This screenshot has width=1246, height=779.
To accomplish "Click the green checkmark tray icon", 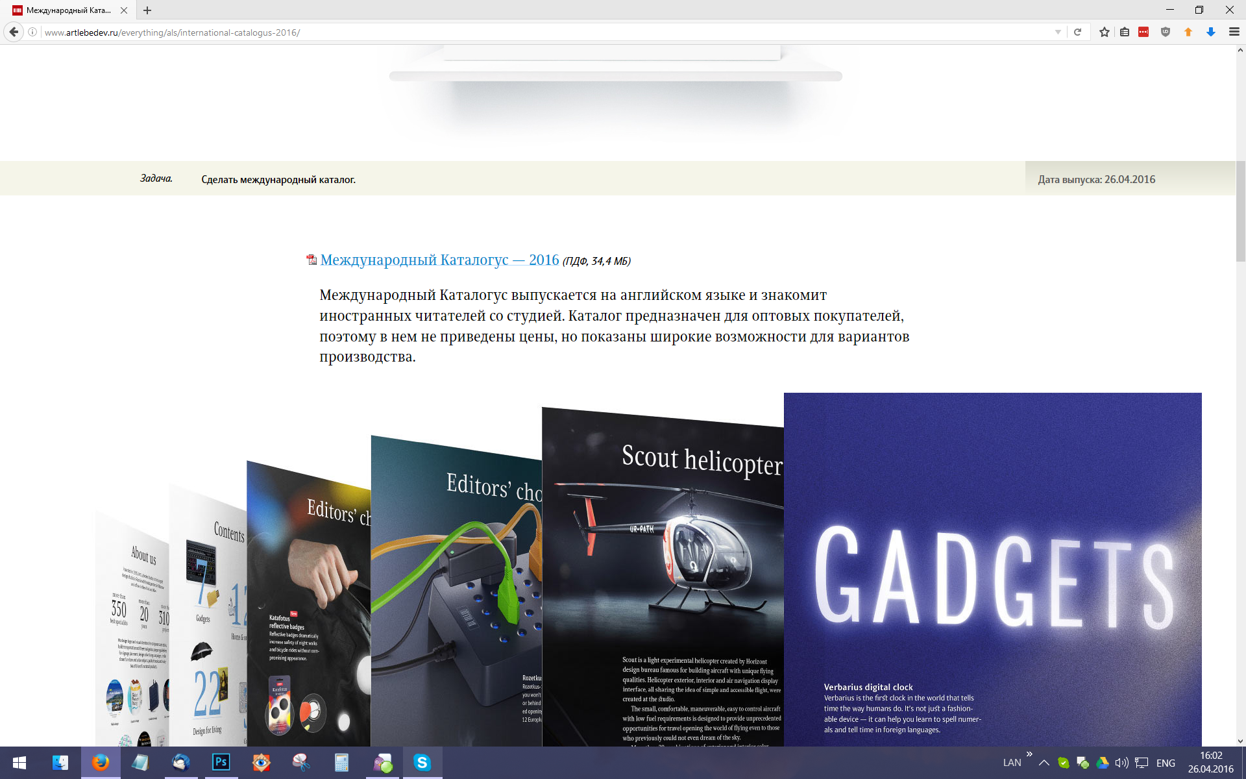I will pyautogui.click(x=1063, y=763).
